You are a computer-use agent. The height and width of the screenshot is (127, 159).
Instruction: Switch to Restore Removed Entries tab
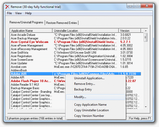tap(61, 23)
